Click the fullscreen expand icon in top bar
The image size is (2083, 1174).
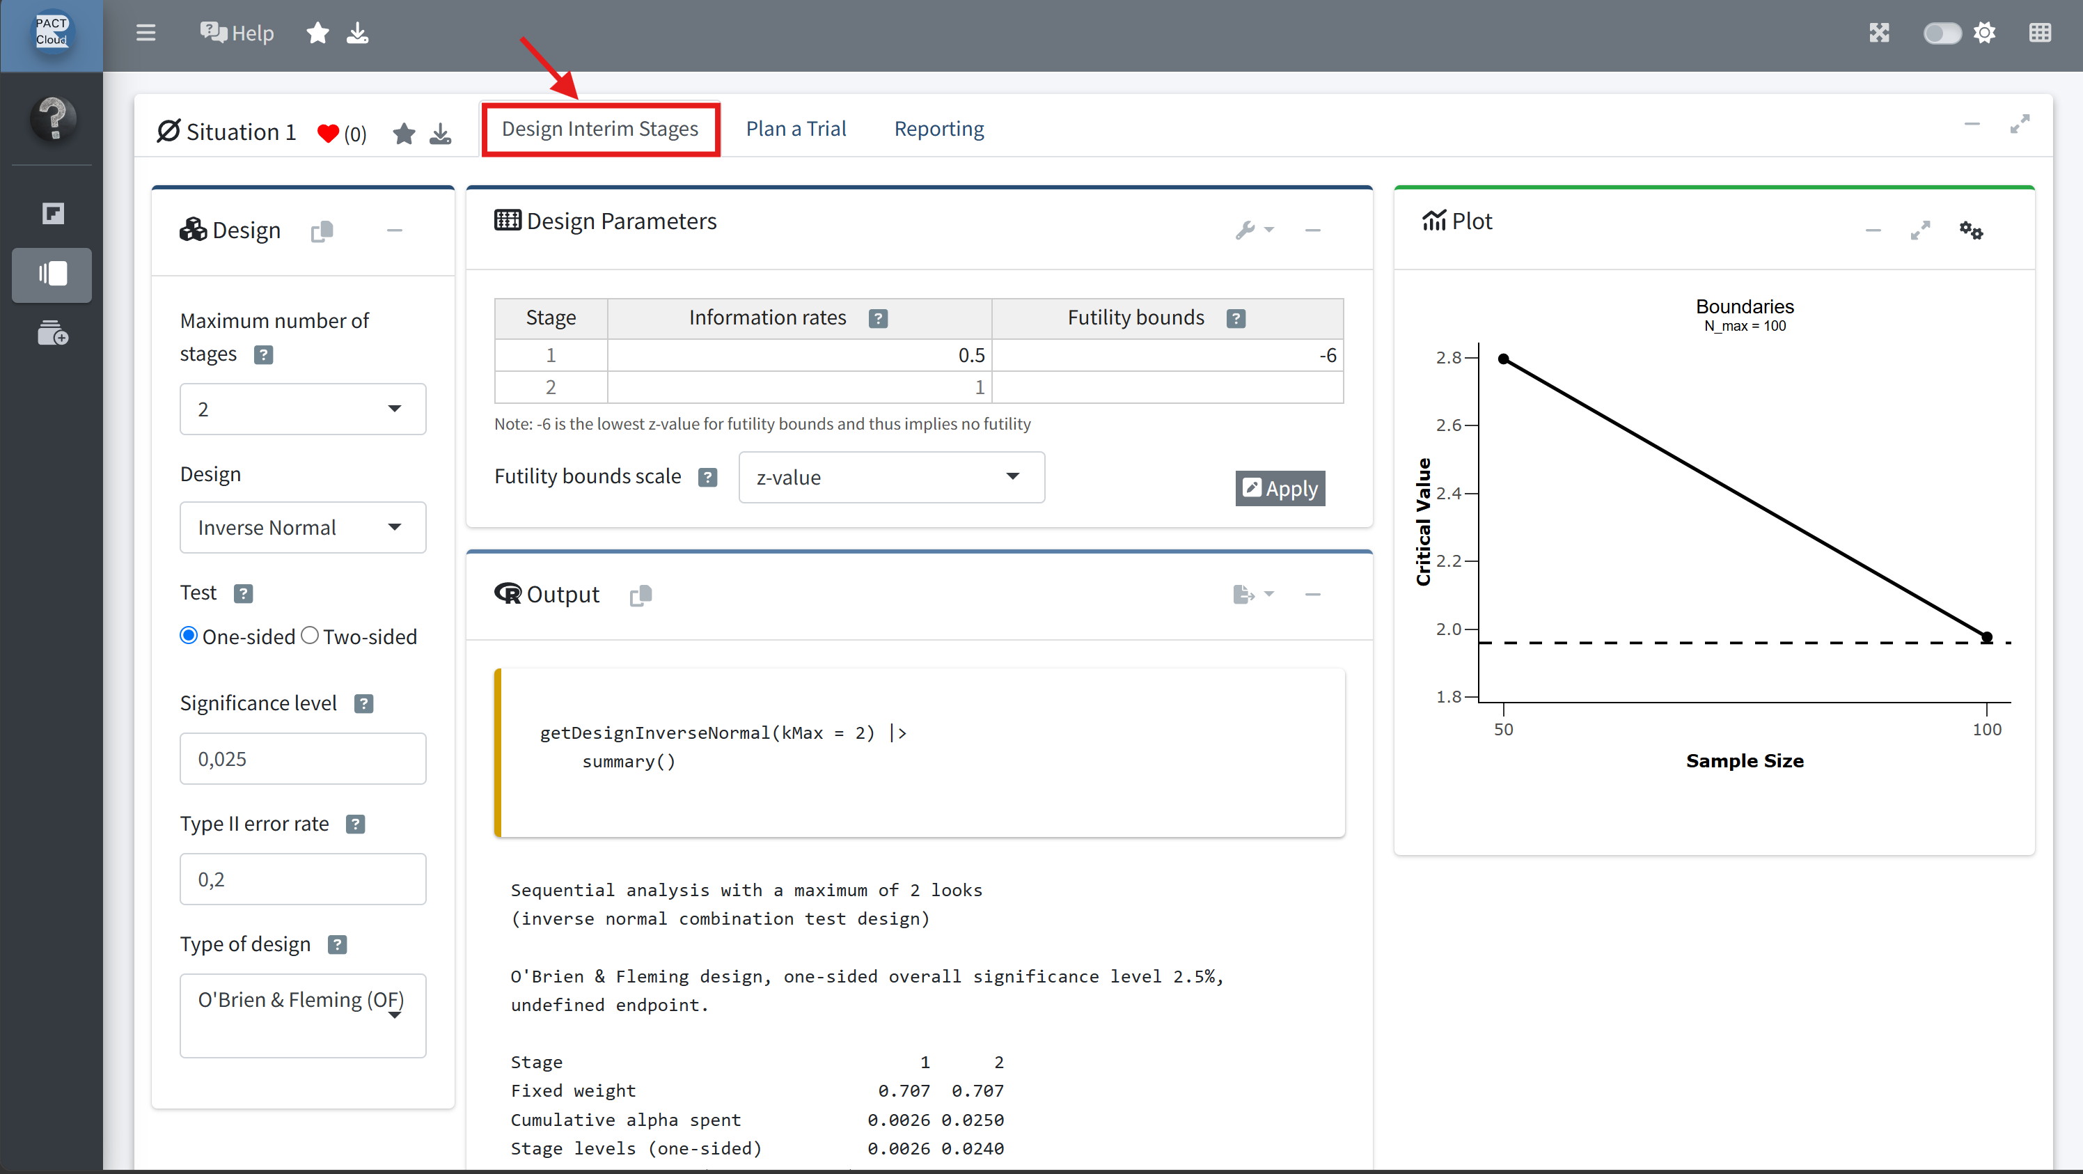[x=1878, y=32]
